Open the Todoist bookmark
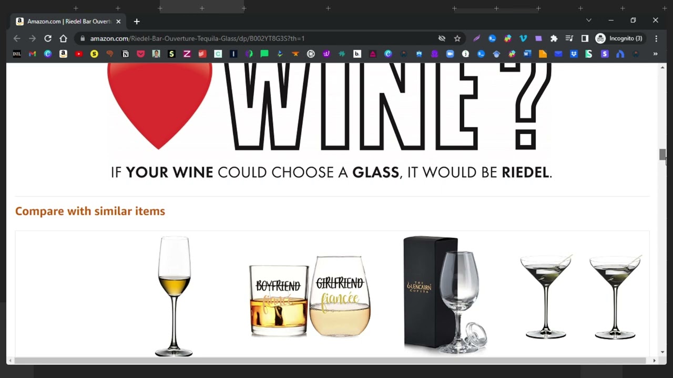 coord(202,54)
